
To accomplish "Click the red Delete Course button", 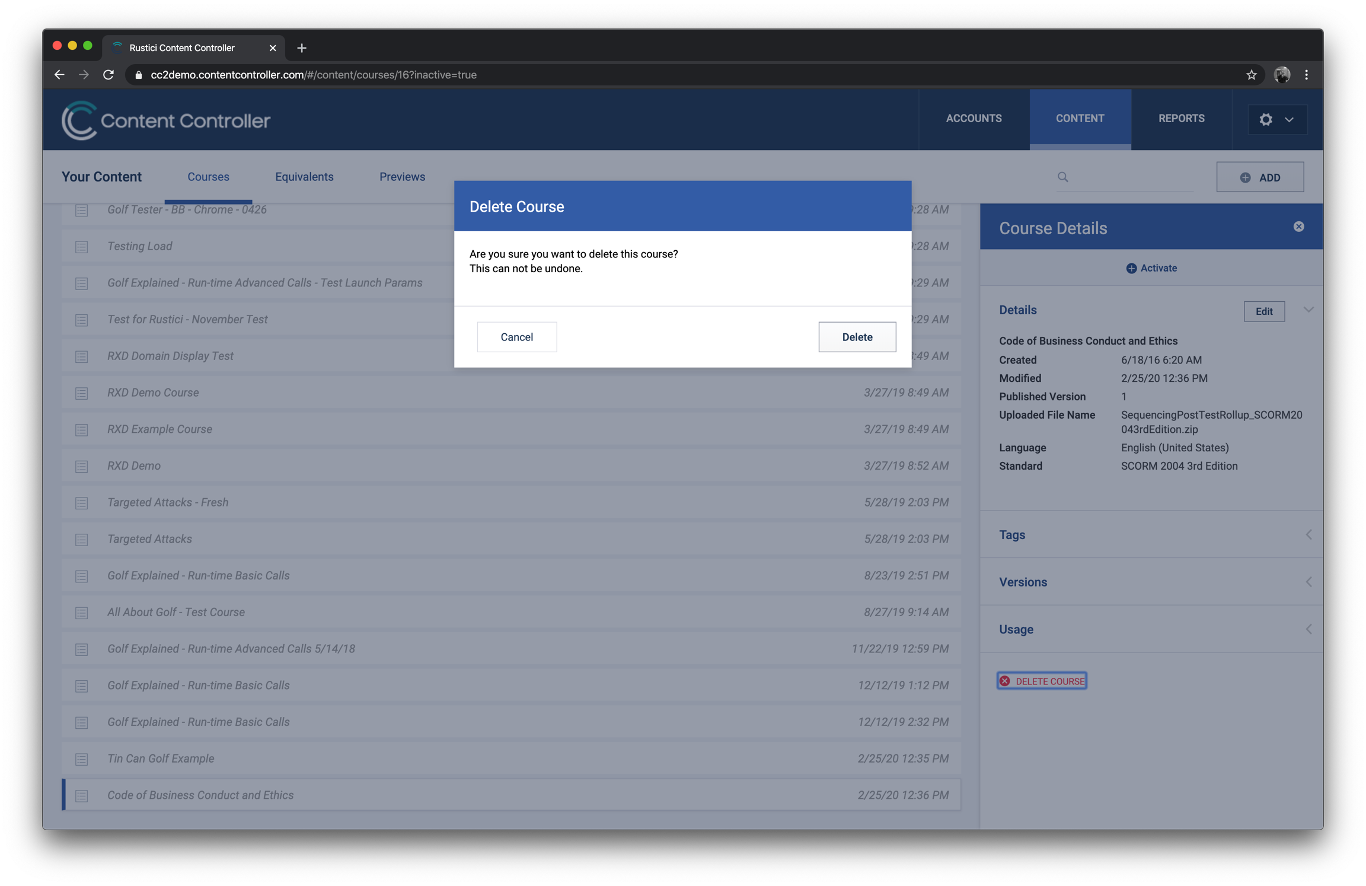I will tap(1042, 681).
